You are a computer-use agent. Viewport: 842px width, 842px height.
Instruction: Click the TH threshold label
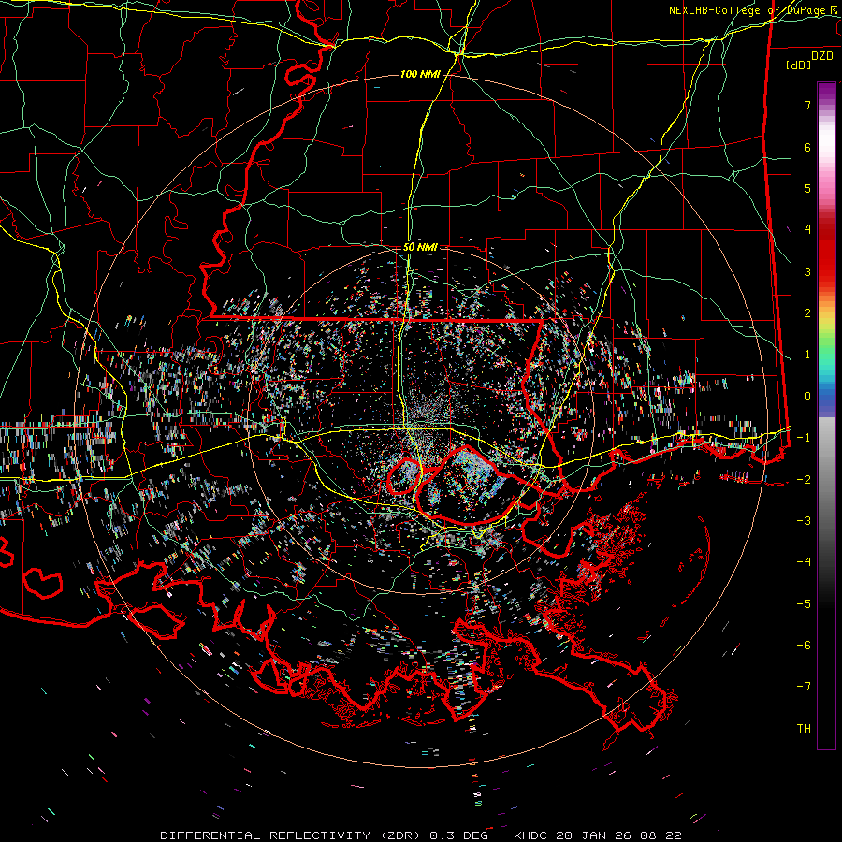pos(804,729)
